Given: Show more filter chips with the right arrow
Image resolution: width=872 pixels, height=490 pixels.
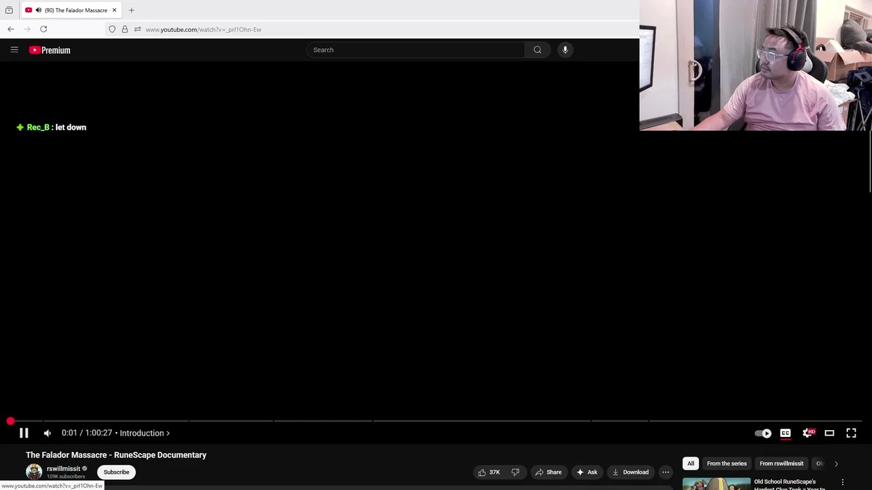Looking at the screenshot, I should pos(836,463).
